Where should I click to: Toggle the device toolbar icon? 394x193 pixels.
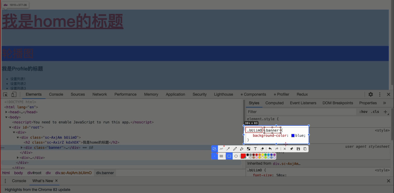pos(14,94)
